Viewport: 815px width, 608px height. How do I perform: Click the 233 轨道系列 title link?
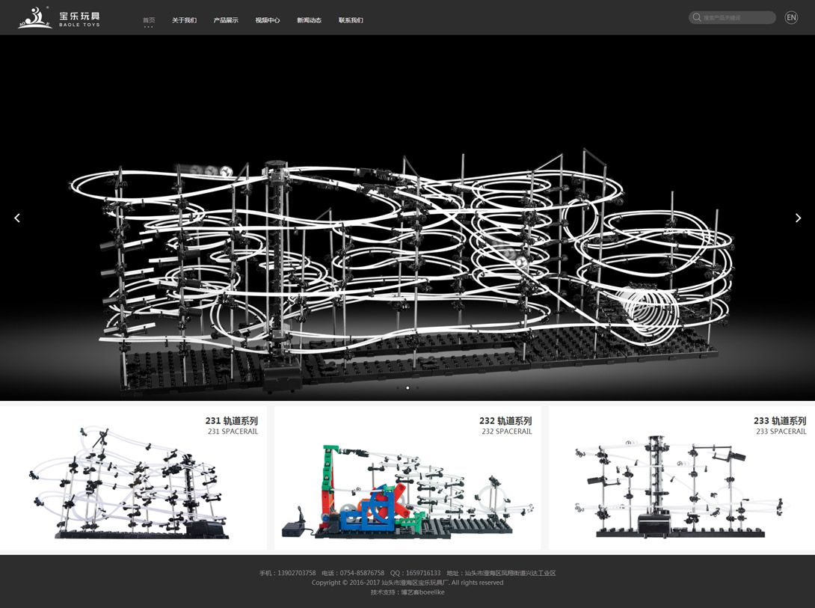[x=780, y=421]
